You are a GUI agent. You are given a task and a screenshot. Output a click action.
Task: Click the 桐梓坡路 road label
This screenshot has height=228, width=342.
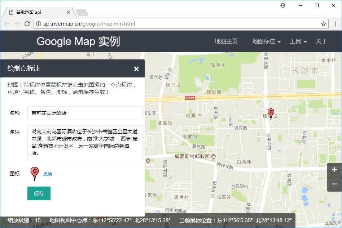[225, 166]
